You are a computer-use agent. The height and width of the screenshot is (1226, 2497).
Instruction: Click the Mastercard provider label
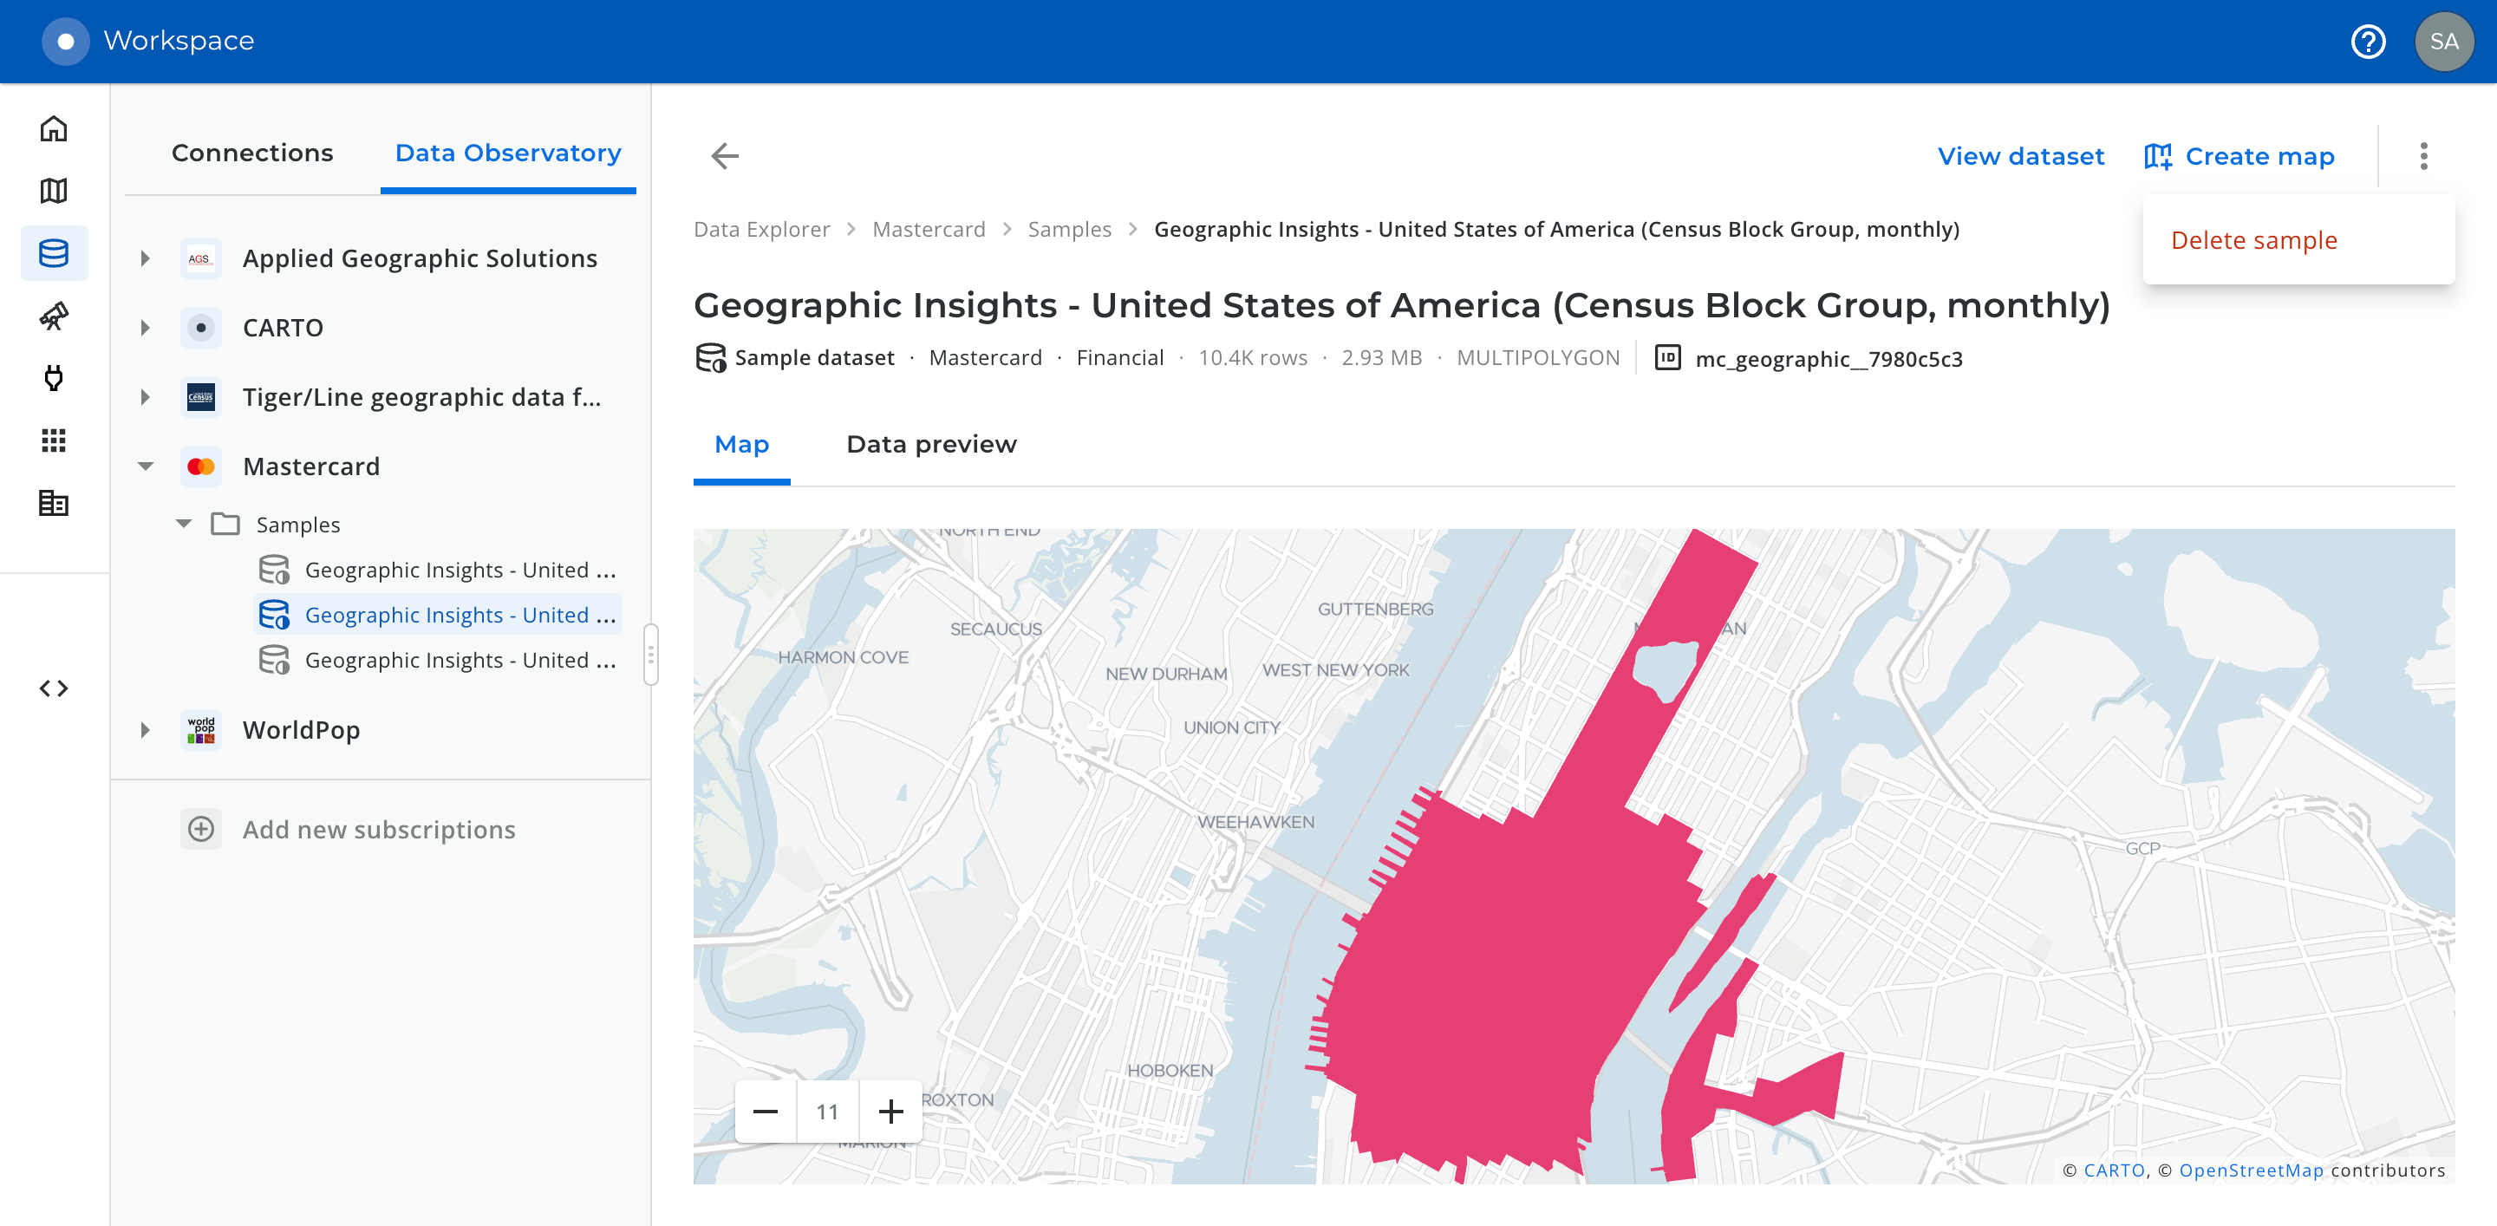pos(311,466)
